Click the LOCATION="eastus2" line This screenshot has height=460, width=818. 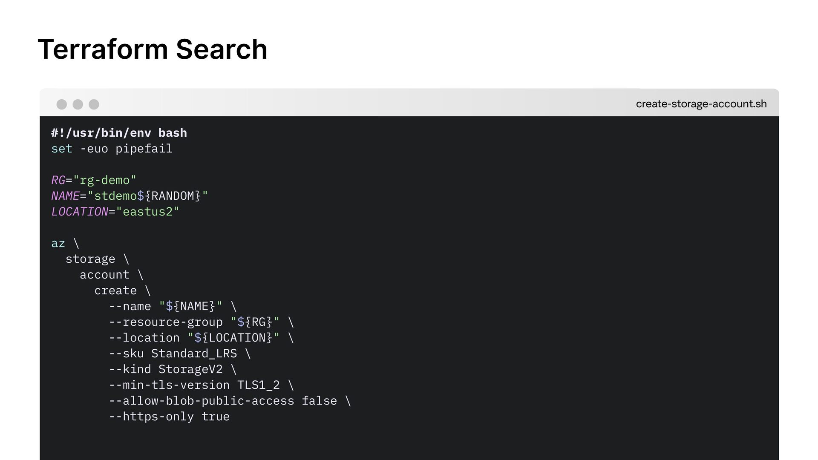115,212
